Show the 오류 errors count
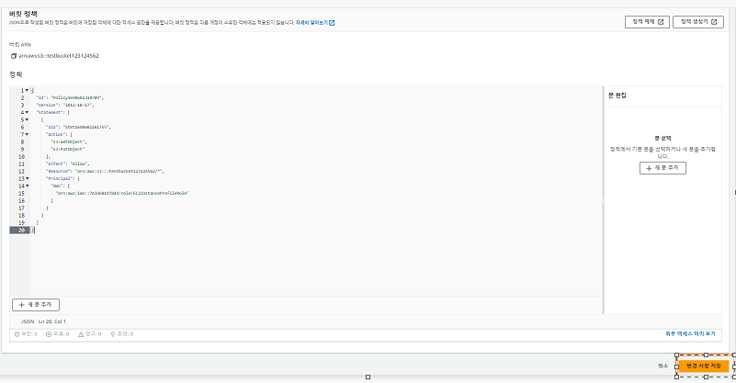The height and width of the screenshot is (383, 736). [x=58, y=334]
